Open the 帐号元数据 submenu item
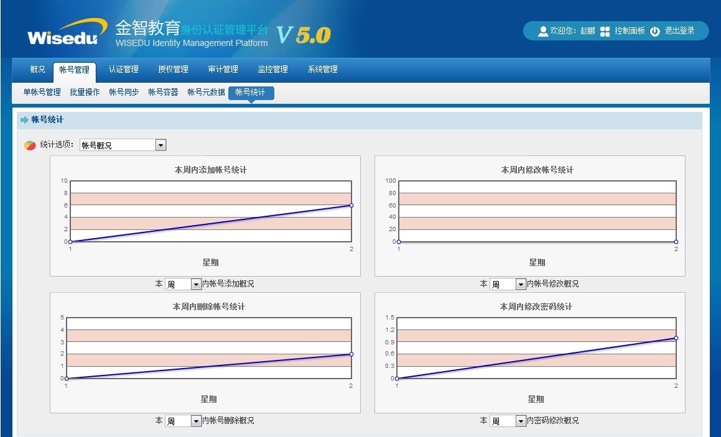The image size is (721, 437). coord(206,93)
